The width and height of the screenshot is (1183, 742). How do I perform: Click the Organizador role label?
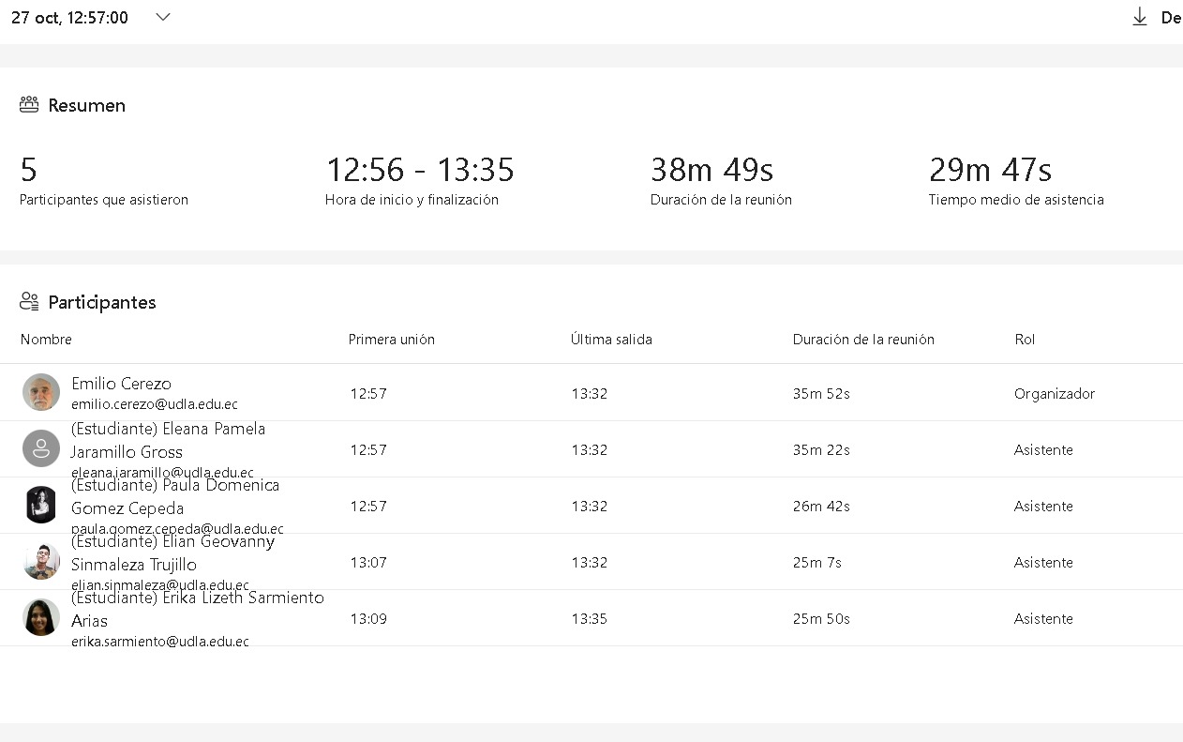(x=1055, y=394)
